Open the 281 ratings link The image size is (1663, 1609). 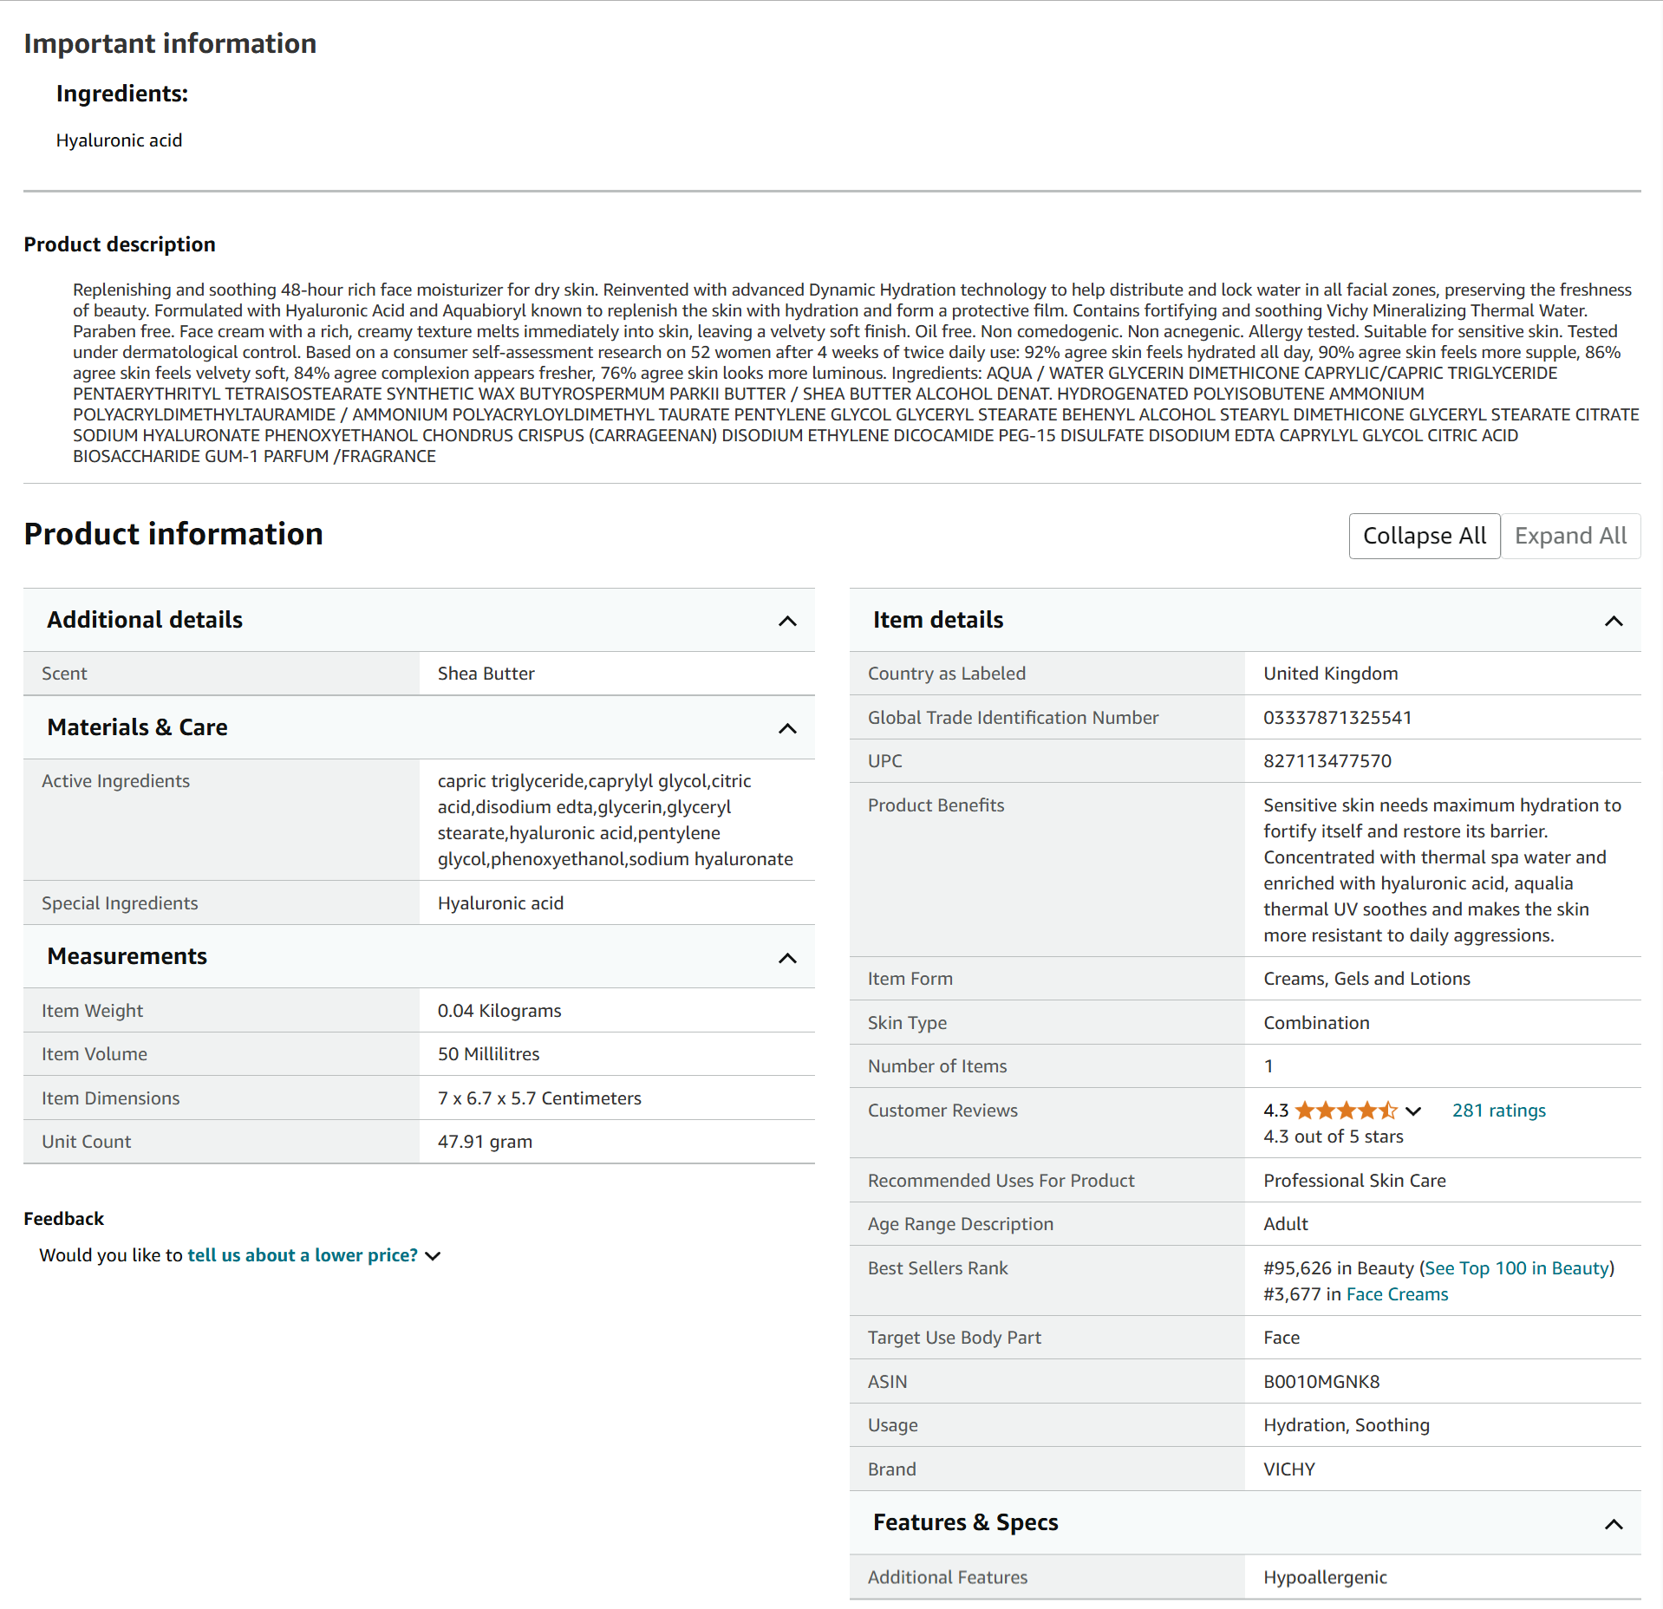[1498, 1111]
